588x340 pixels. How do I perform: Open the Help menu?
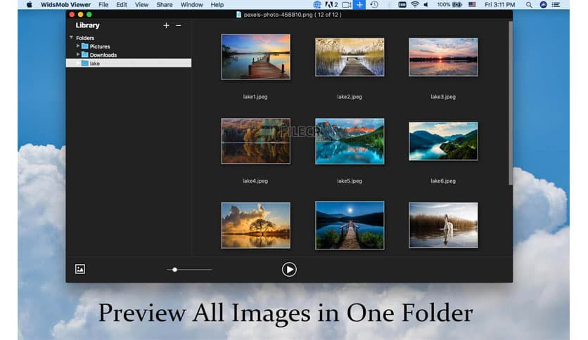click(x=217, y=4)
